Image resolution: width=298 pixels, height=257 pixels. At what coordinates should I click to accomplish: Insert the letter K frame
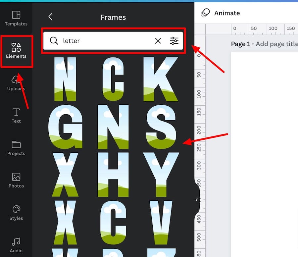click(160, 79)
